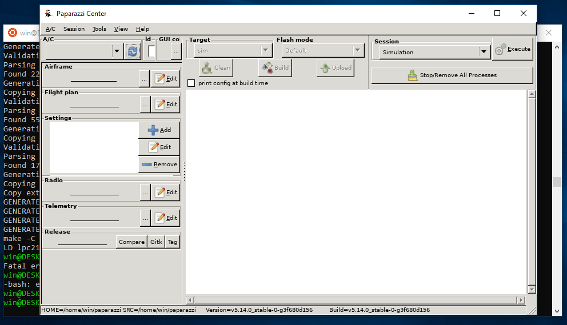Open the Target sim dropdown
This screenshot has height=325, width=567.
pyautogui.click(x=265, y=50)
